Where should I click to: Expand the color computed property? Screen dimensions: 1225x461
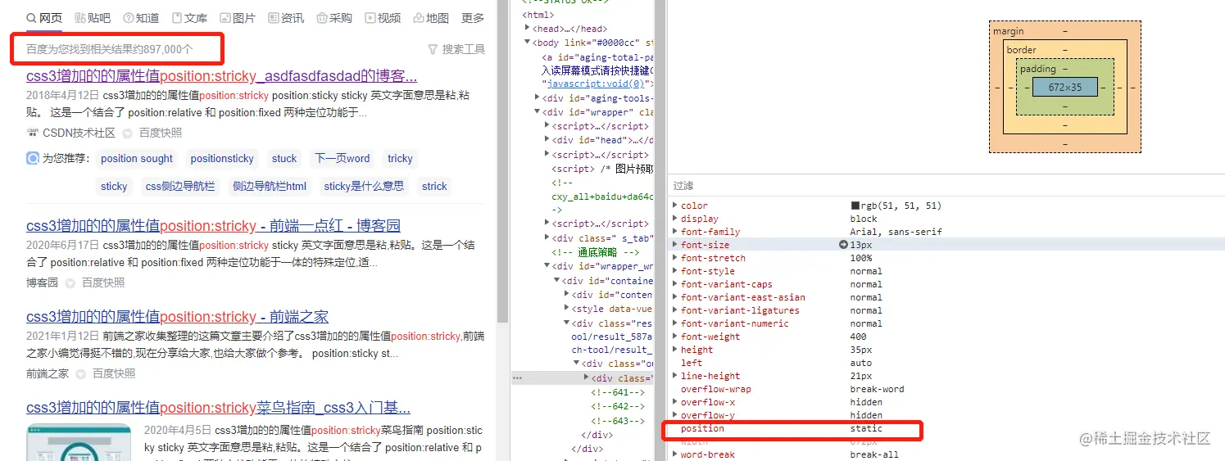pos(675,206)
